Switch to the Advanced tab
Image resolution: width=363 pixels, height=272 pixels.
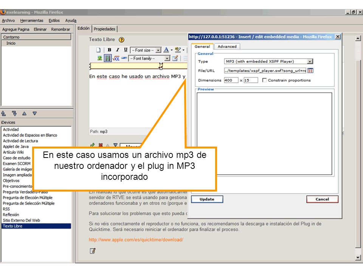click(x=227, y=46)
